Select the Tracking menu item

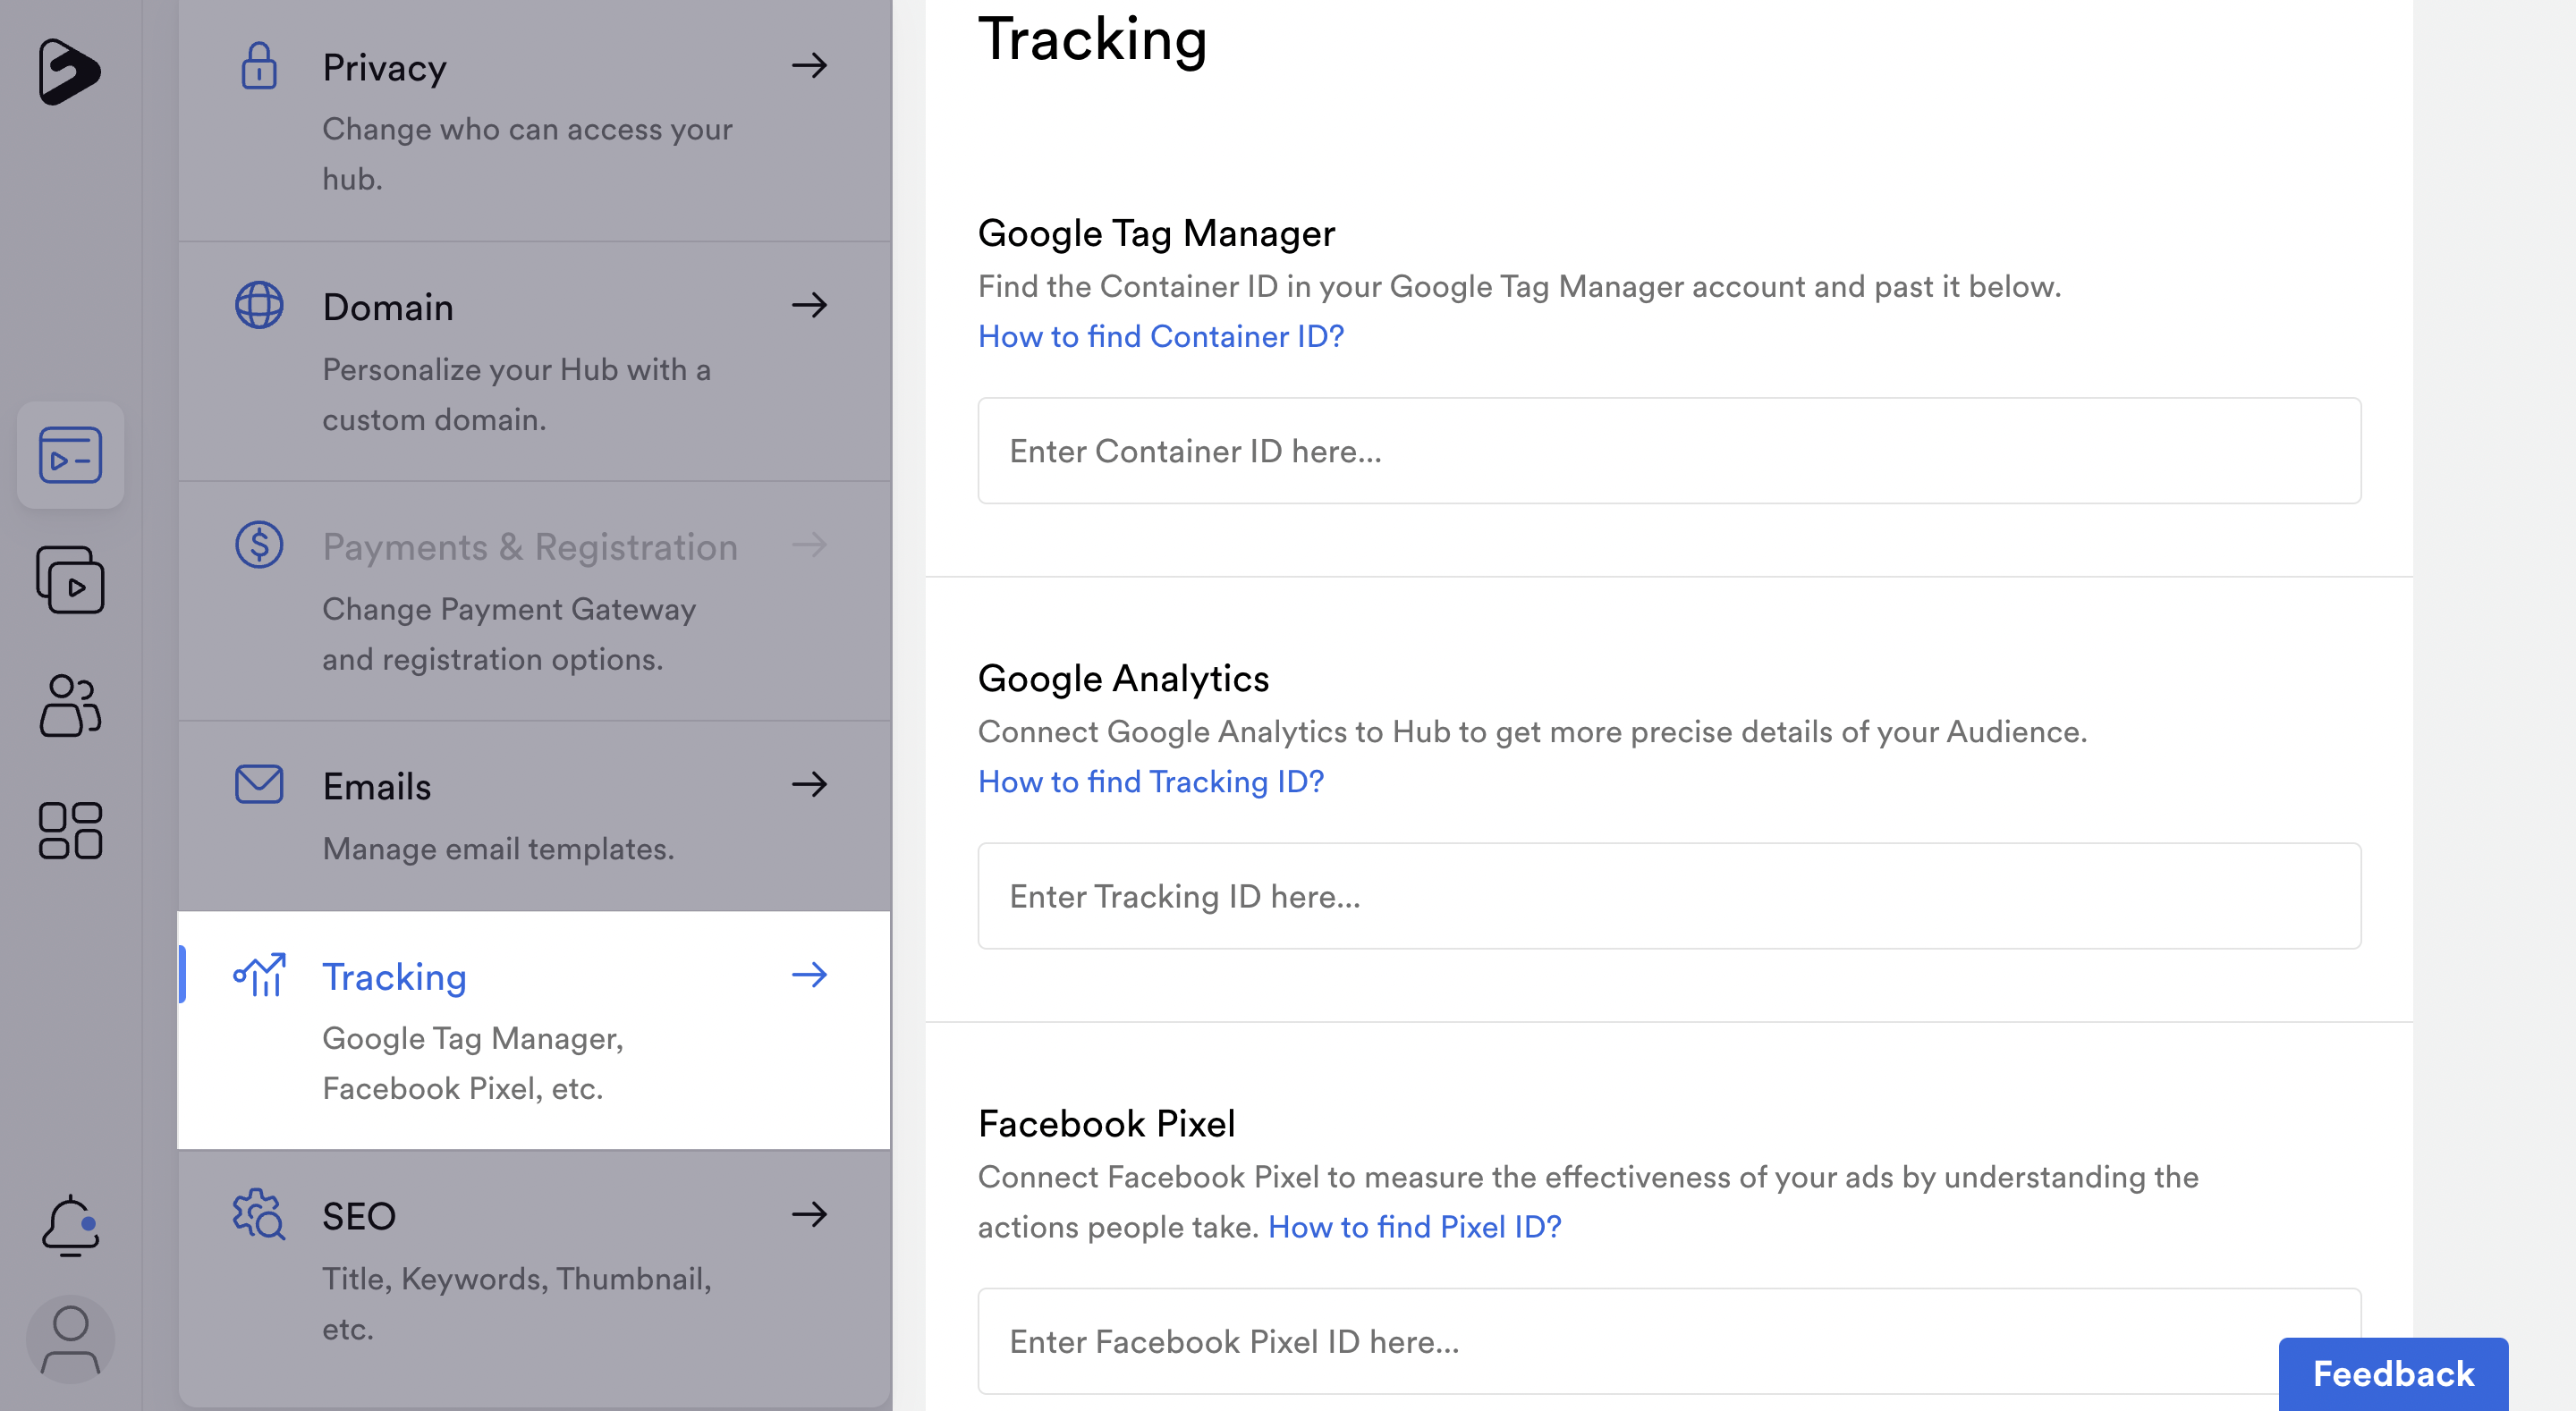pos(534,1030)
